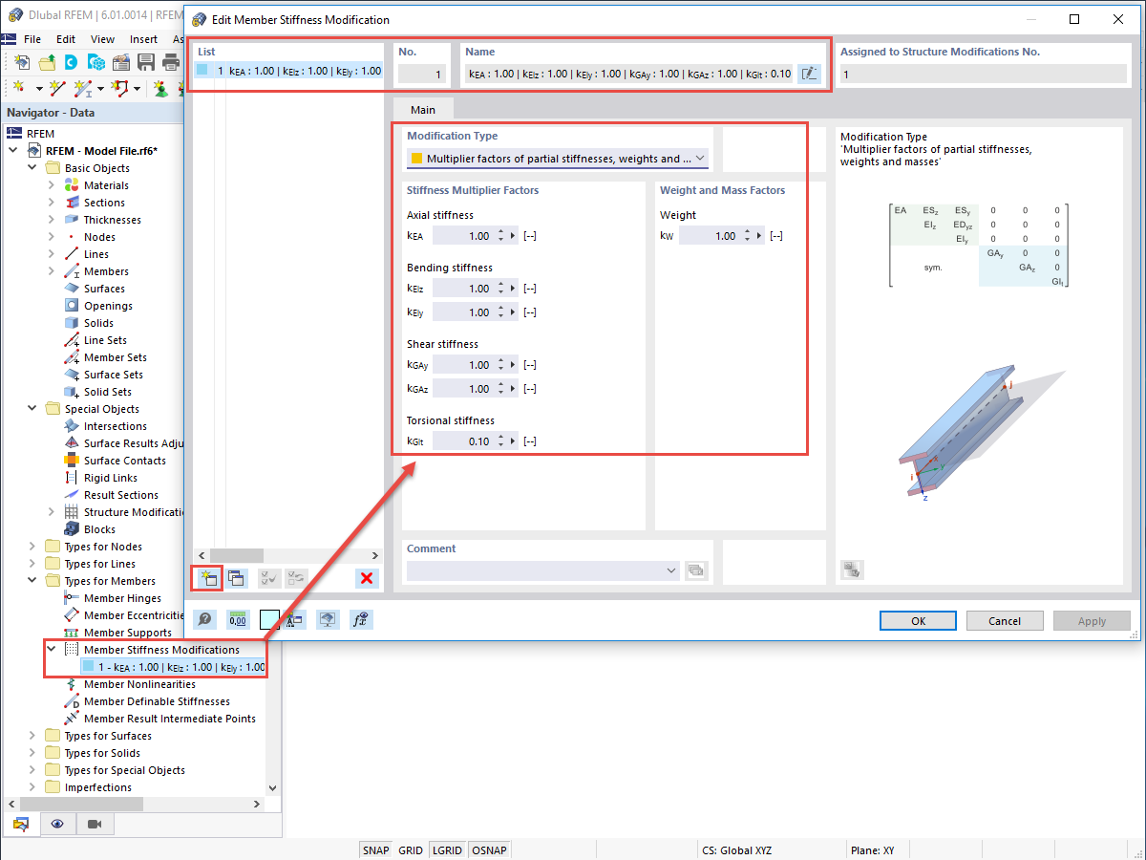Open the dialog help
This screenshot has width=1146, height=860.
tap(204, 619)
